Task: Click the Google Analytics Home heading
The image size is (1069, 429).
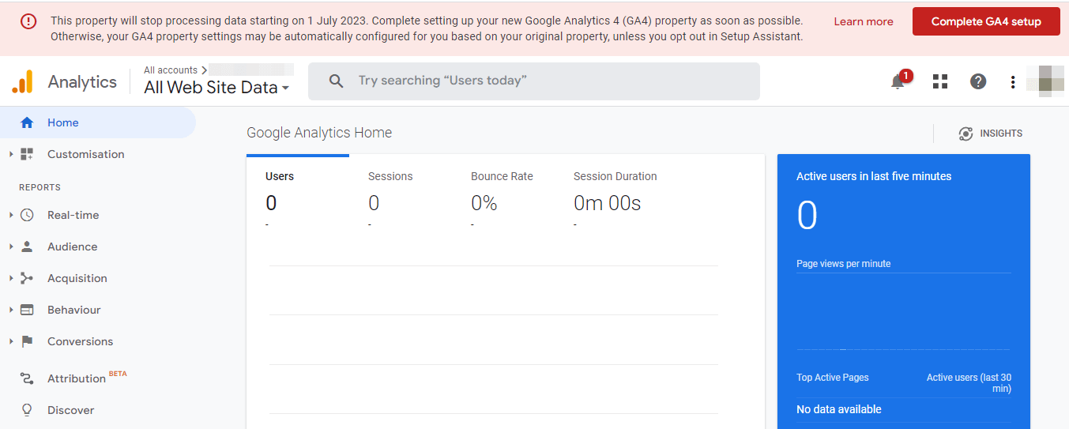Action: tap(319, 133)
